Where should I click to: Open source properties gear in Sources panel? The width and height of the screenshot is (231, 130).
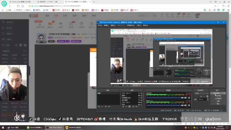coord(129,106)
